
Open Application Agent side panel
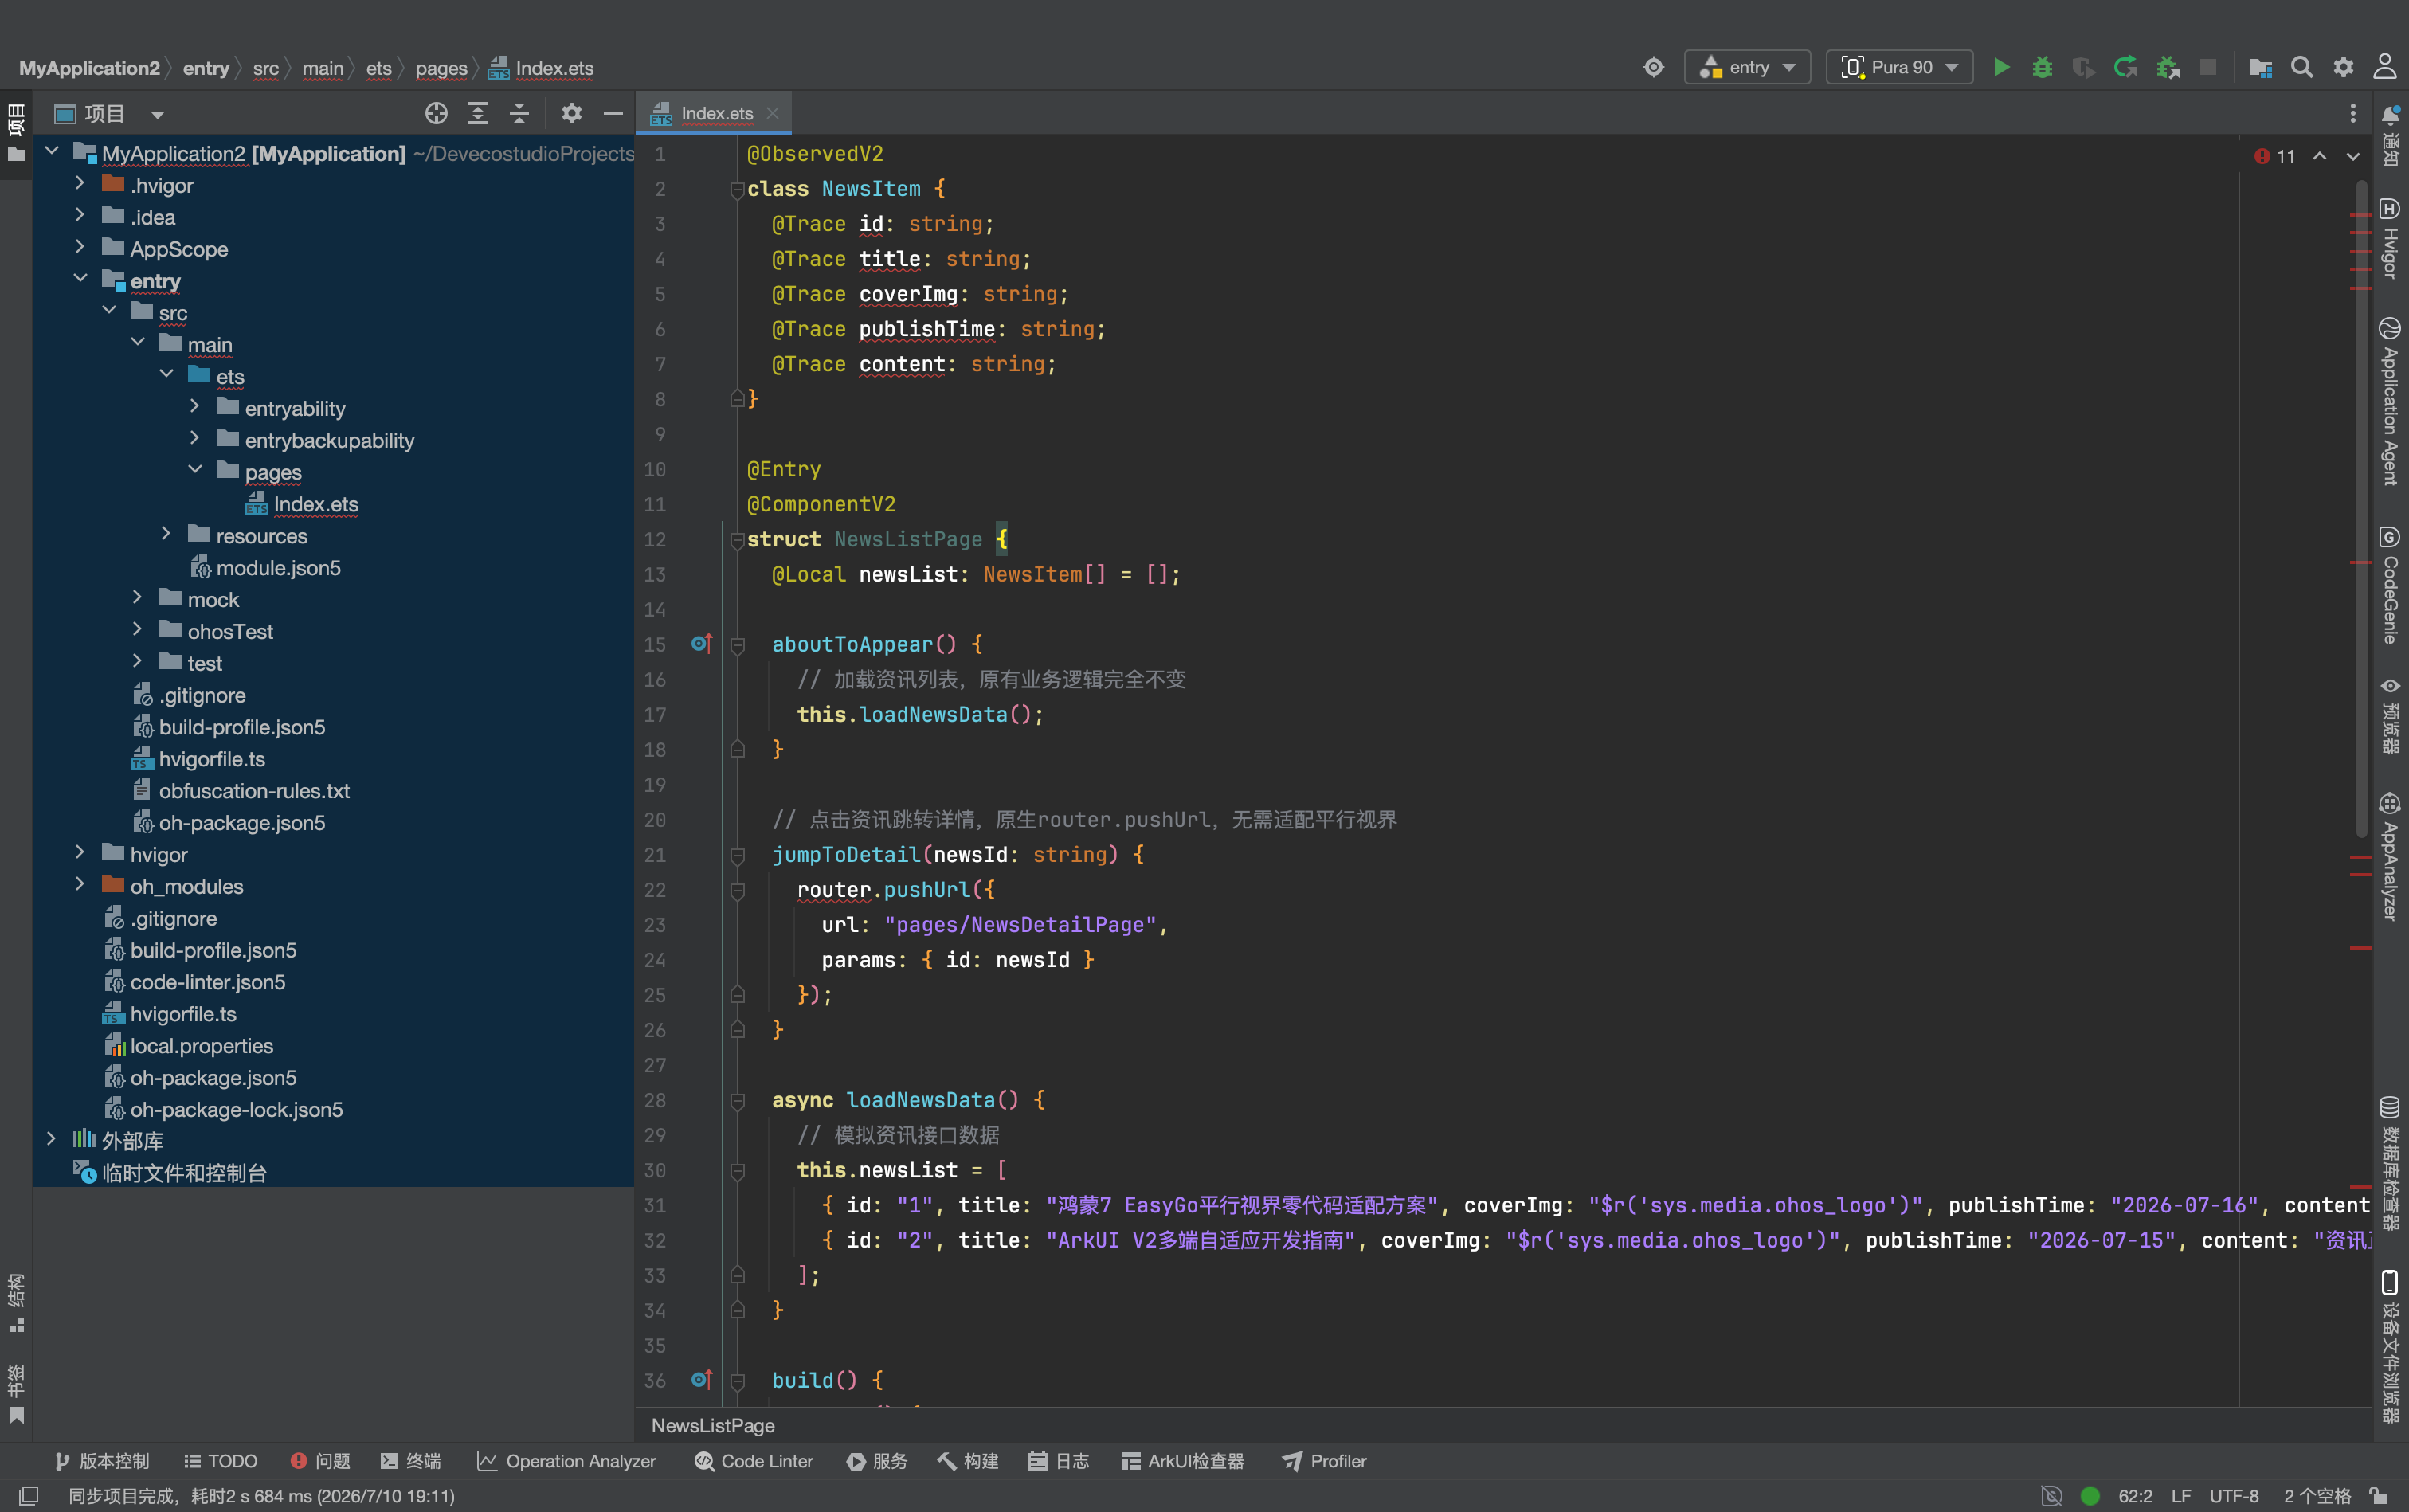point(2390,402)
